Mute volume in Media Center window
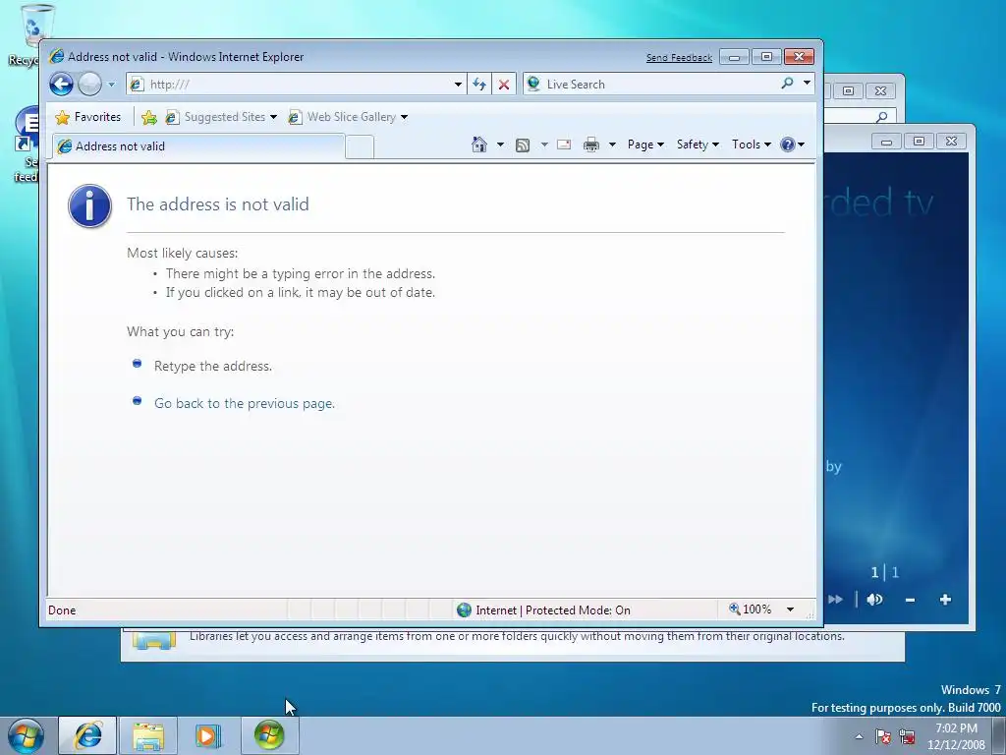The height and width of the screenshot is (755, 1006). click(874, 600)
